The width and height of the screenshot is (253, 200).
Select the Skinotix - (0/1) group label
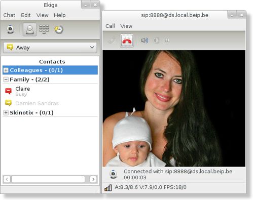pyautogui.click(x=31, y=112)
